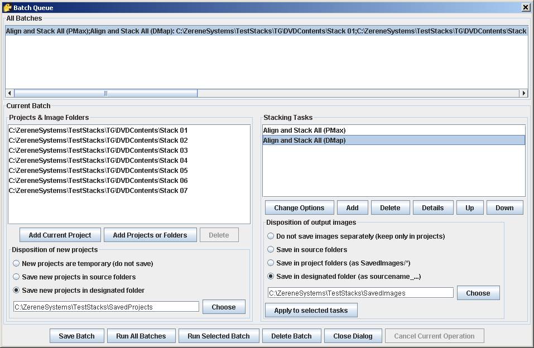The image size is (534, 348).
Task: Click Cancel Current Operation button
Action: 434,336
